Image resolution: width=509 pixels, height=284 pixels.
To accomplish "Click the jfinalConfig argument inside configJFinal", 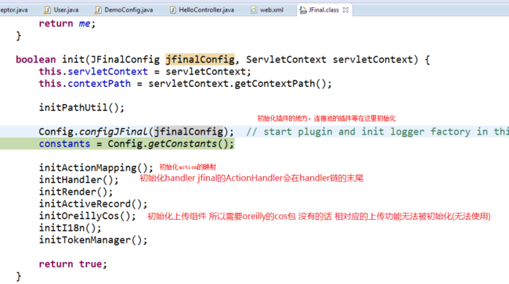I will click(x=189, y=131).
